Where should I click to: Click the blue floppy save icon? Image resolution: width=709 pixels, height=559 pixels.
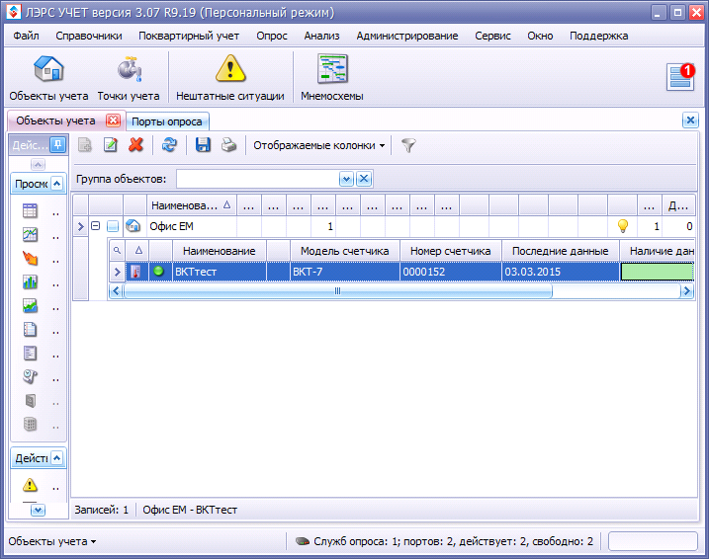(x=203, y=145)
